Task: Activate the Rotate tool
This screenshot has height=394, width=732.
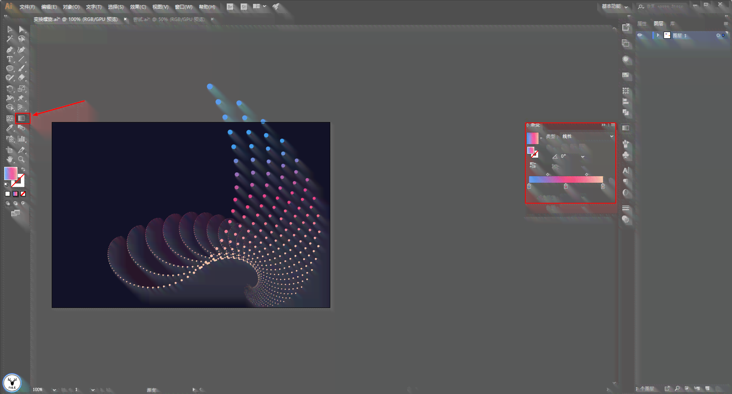Action: point(10,89)
